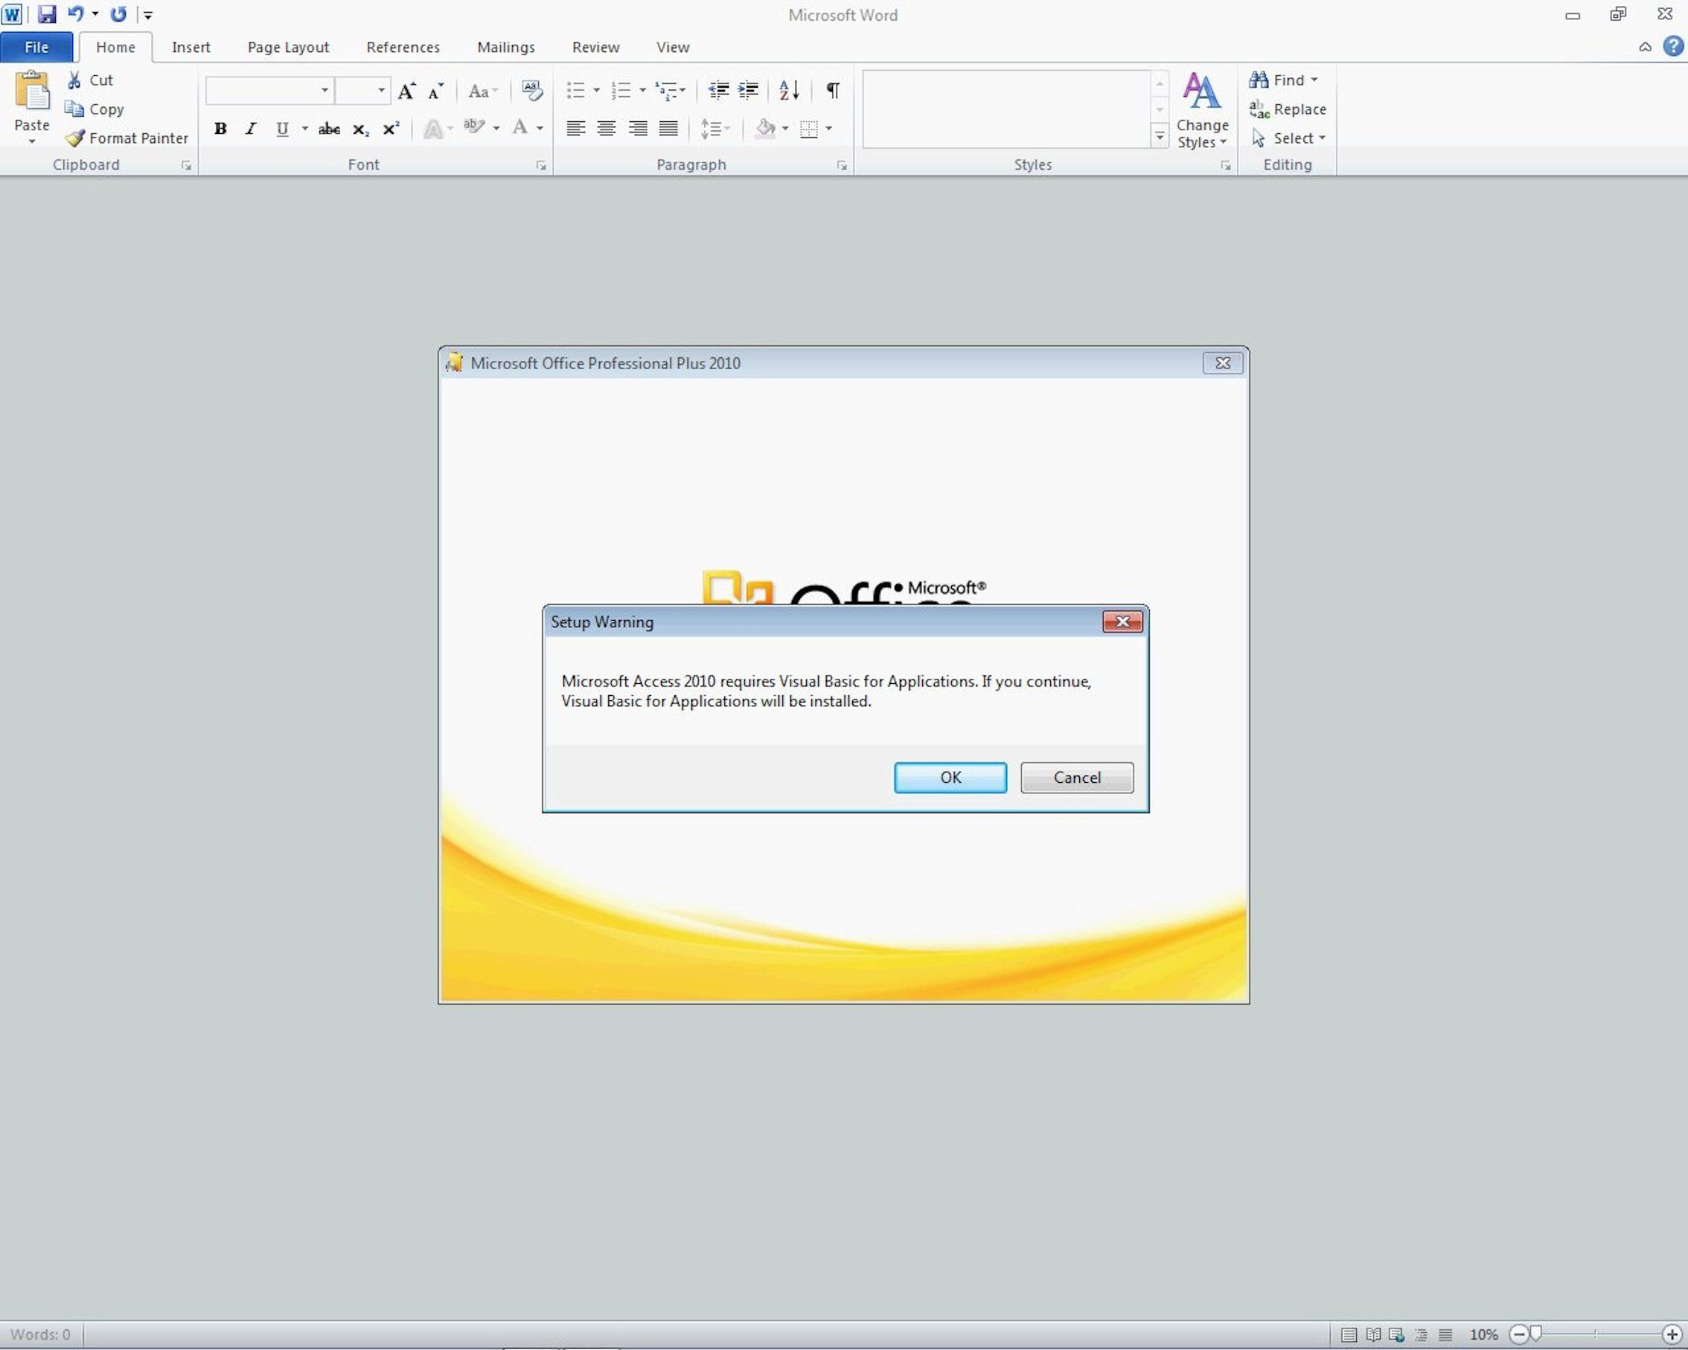This screenshot has width=1688, height=1350.
Task: Align text left
Action: tap(575, 129)
